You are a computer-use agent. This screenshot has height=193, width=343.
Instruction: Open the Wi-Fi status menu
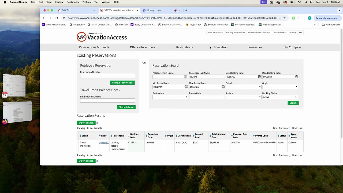coord(300,2)
